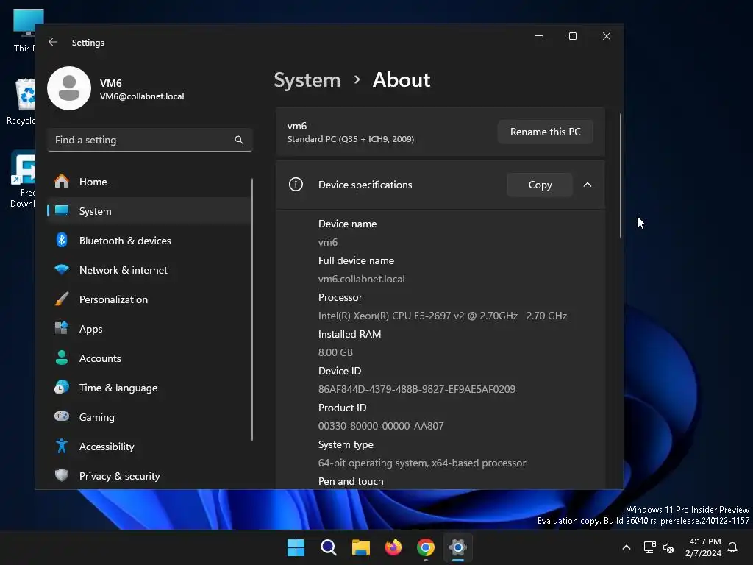The height and width of the screenshot is (565, 753).
Task: Select System in the sidebar
Action: [149, 211]
